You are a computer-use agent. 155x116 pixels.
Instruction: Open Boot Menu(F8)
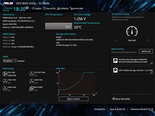pyautogui.click(x=121, y=99)
